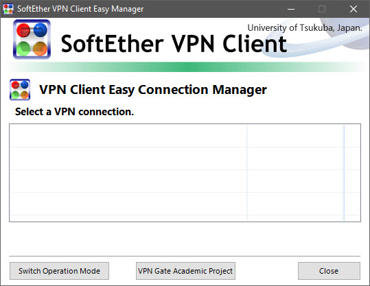Click the large SoftEther logo in the banner
Screen dimensions: 370x286
(x=32, y=39)
